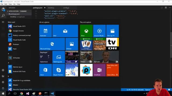Click the taskbar search magnifier
The width and height of the screenshot is (172, 96).
[9, 94]
